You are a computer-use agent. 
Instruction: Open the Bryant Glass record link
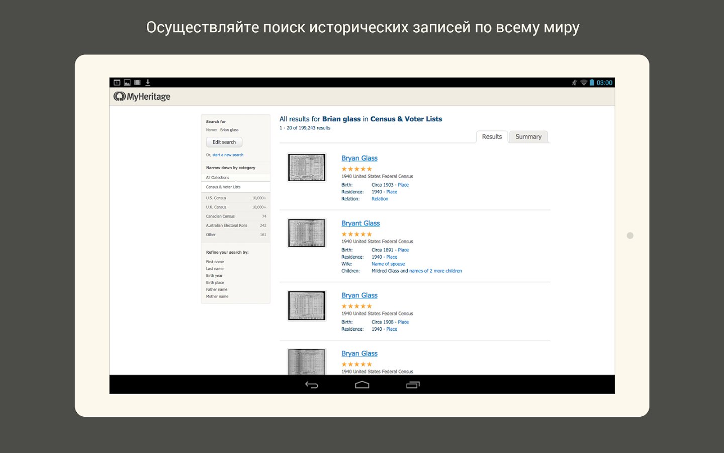point(360,223)
